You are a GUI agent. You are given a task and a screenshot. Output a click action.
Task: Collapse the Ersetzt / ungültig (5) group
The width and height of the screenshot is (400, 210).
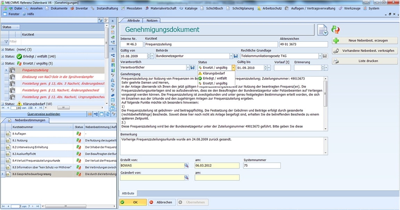click(2, 63)
